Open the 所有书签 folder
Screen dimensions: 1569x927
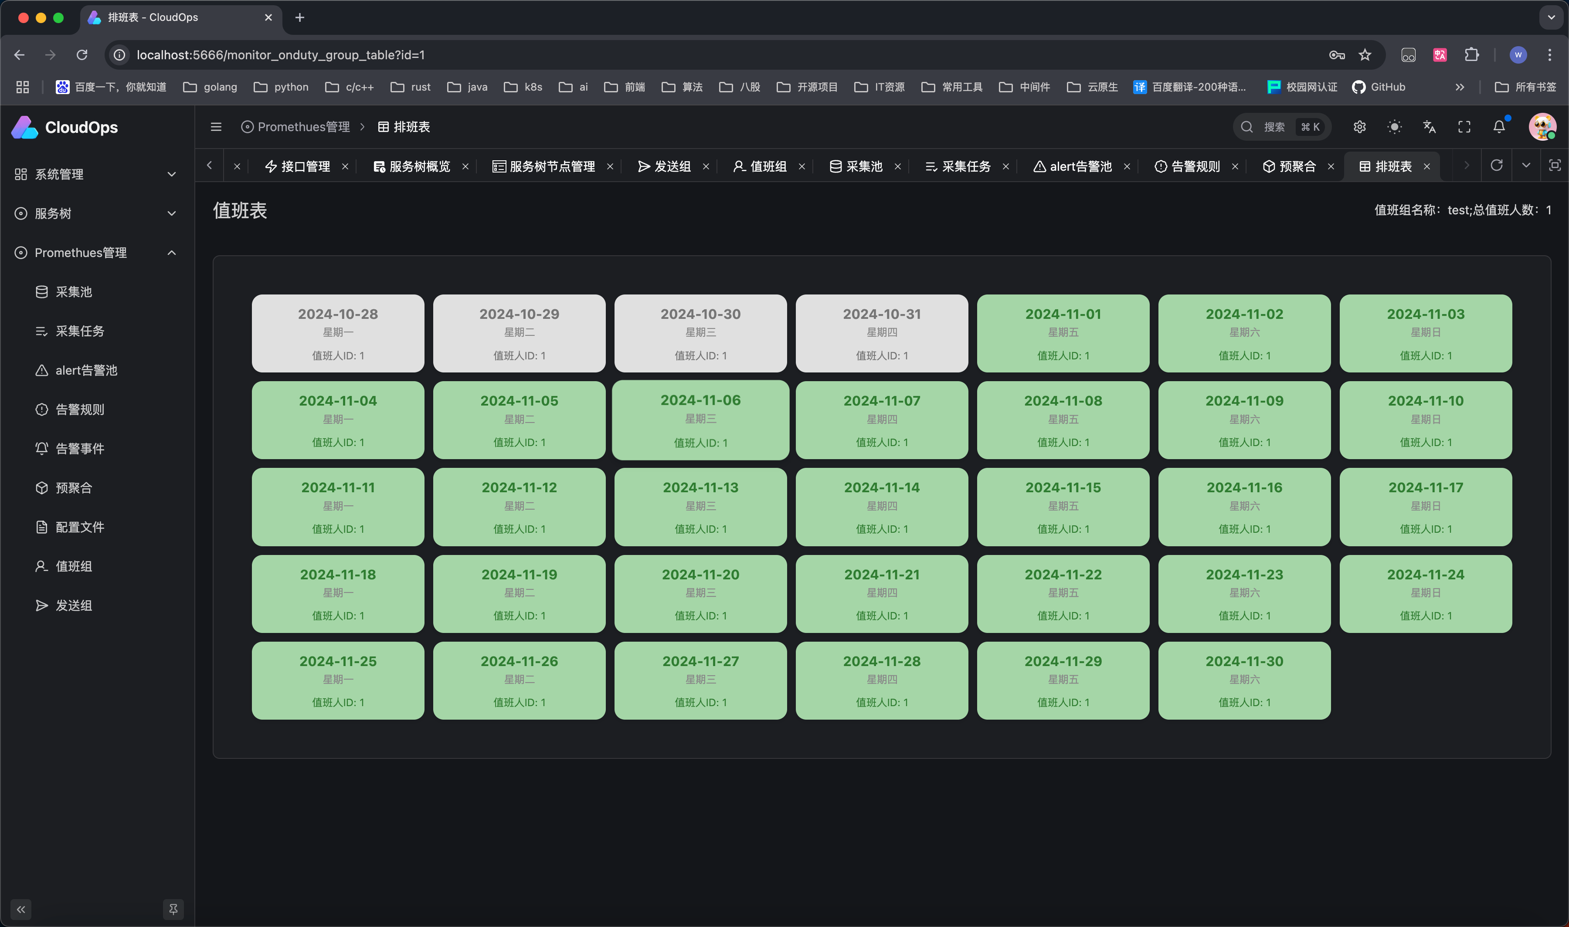click(x=1525, y=87)
